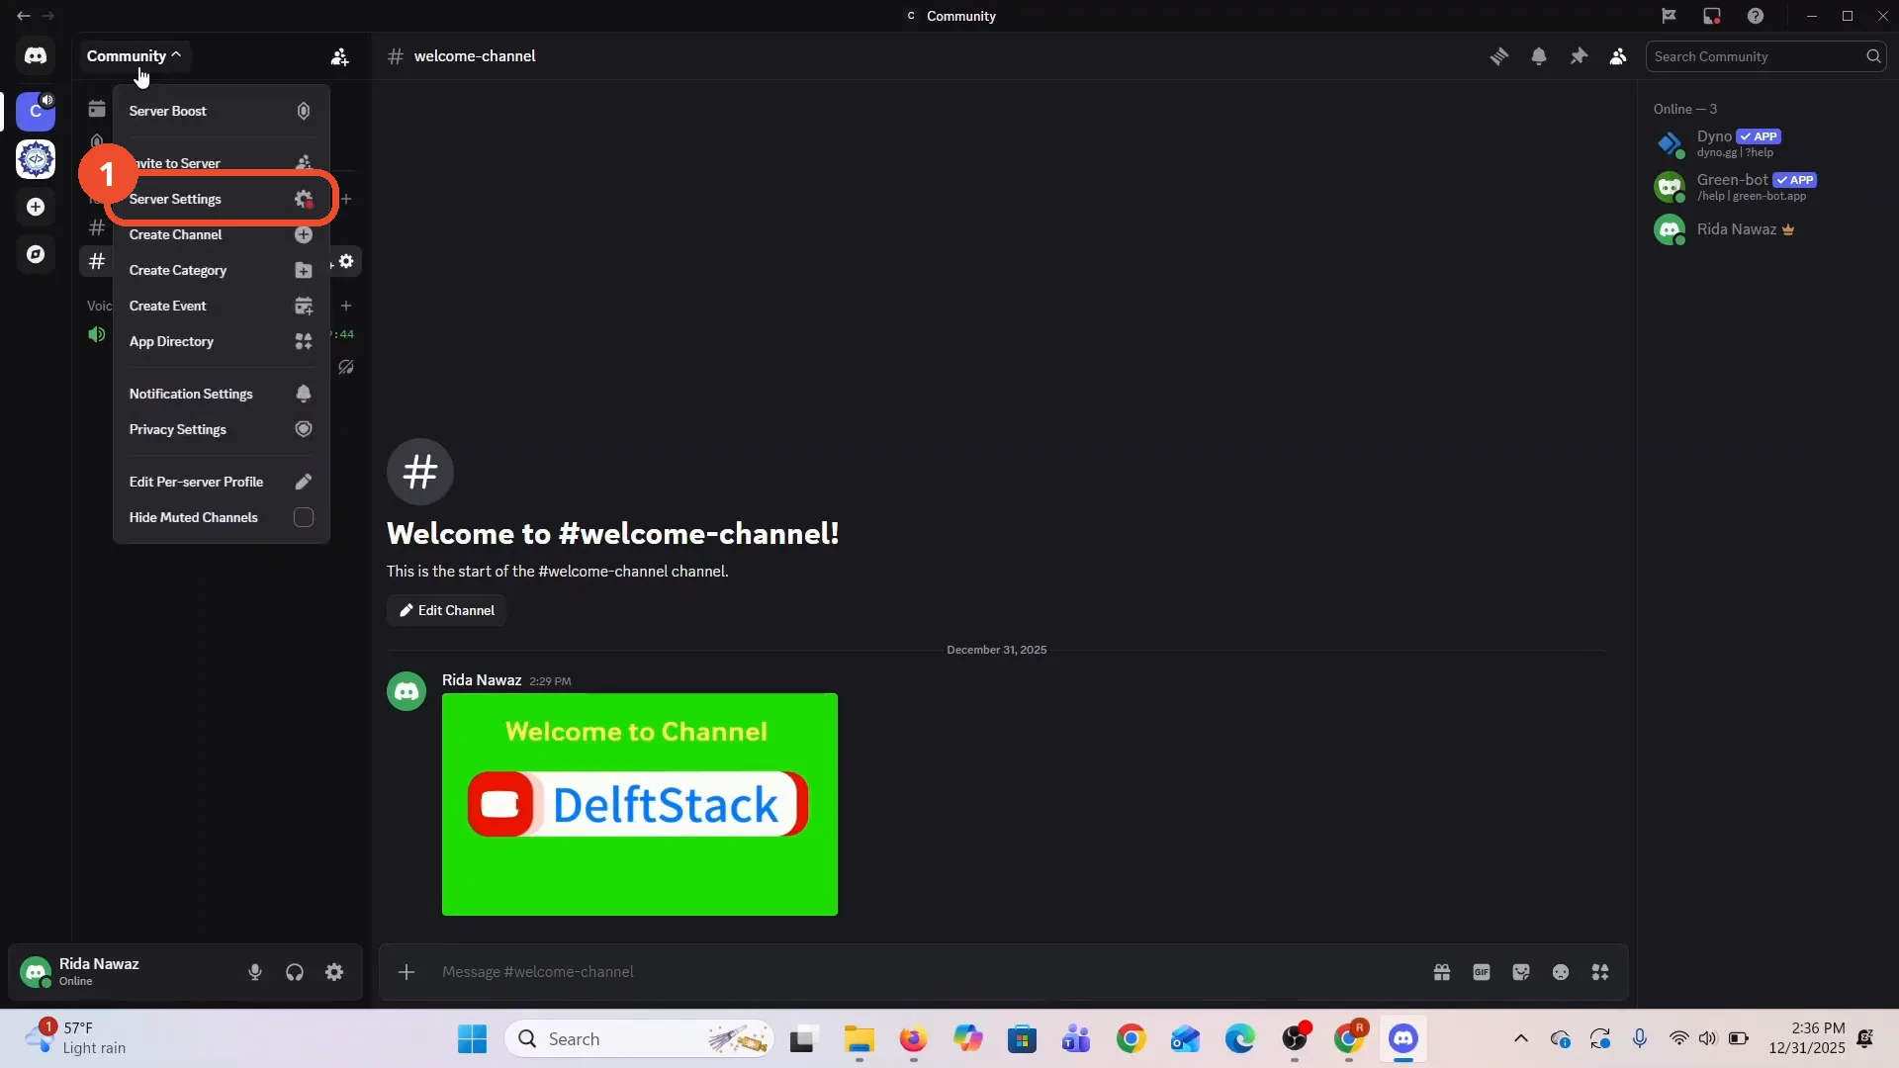Show pinned messages pin icon

[x=1579, y=56]
